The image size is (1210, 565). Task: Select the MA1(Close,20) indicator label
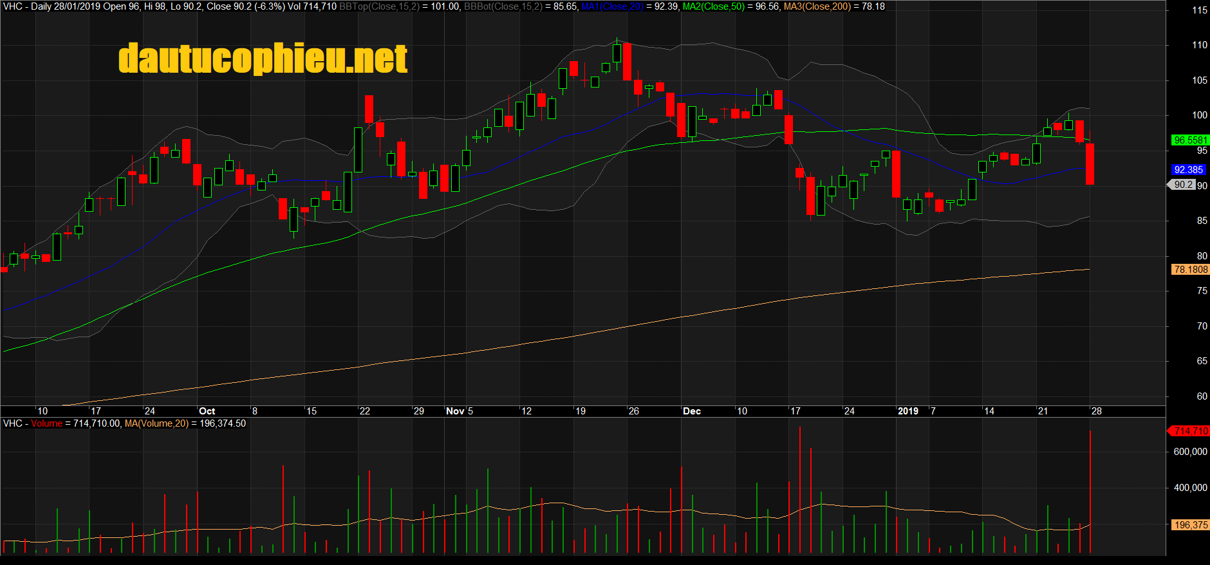(612, 6)
